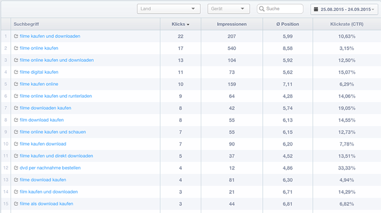Select position value 7,11

pos(288,84)
